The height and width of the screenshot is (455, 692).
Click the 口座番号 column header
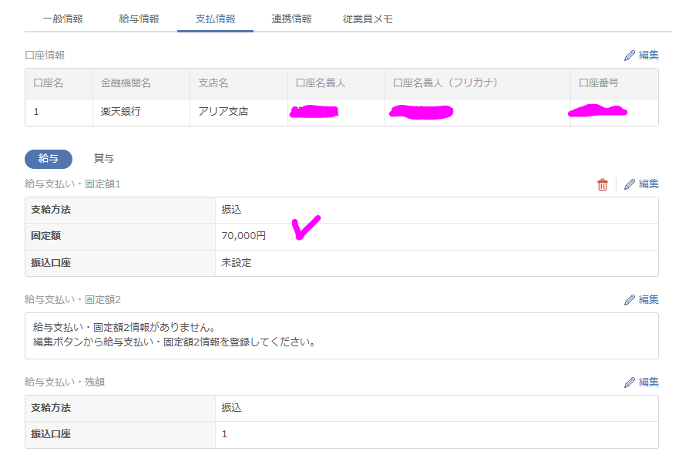coord(598,83)
